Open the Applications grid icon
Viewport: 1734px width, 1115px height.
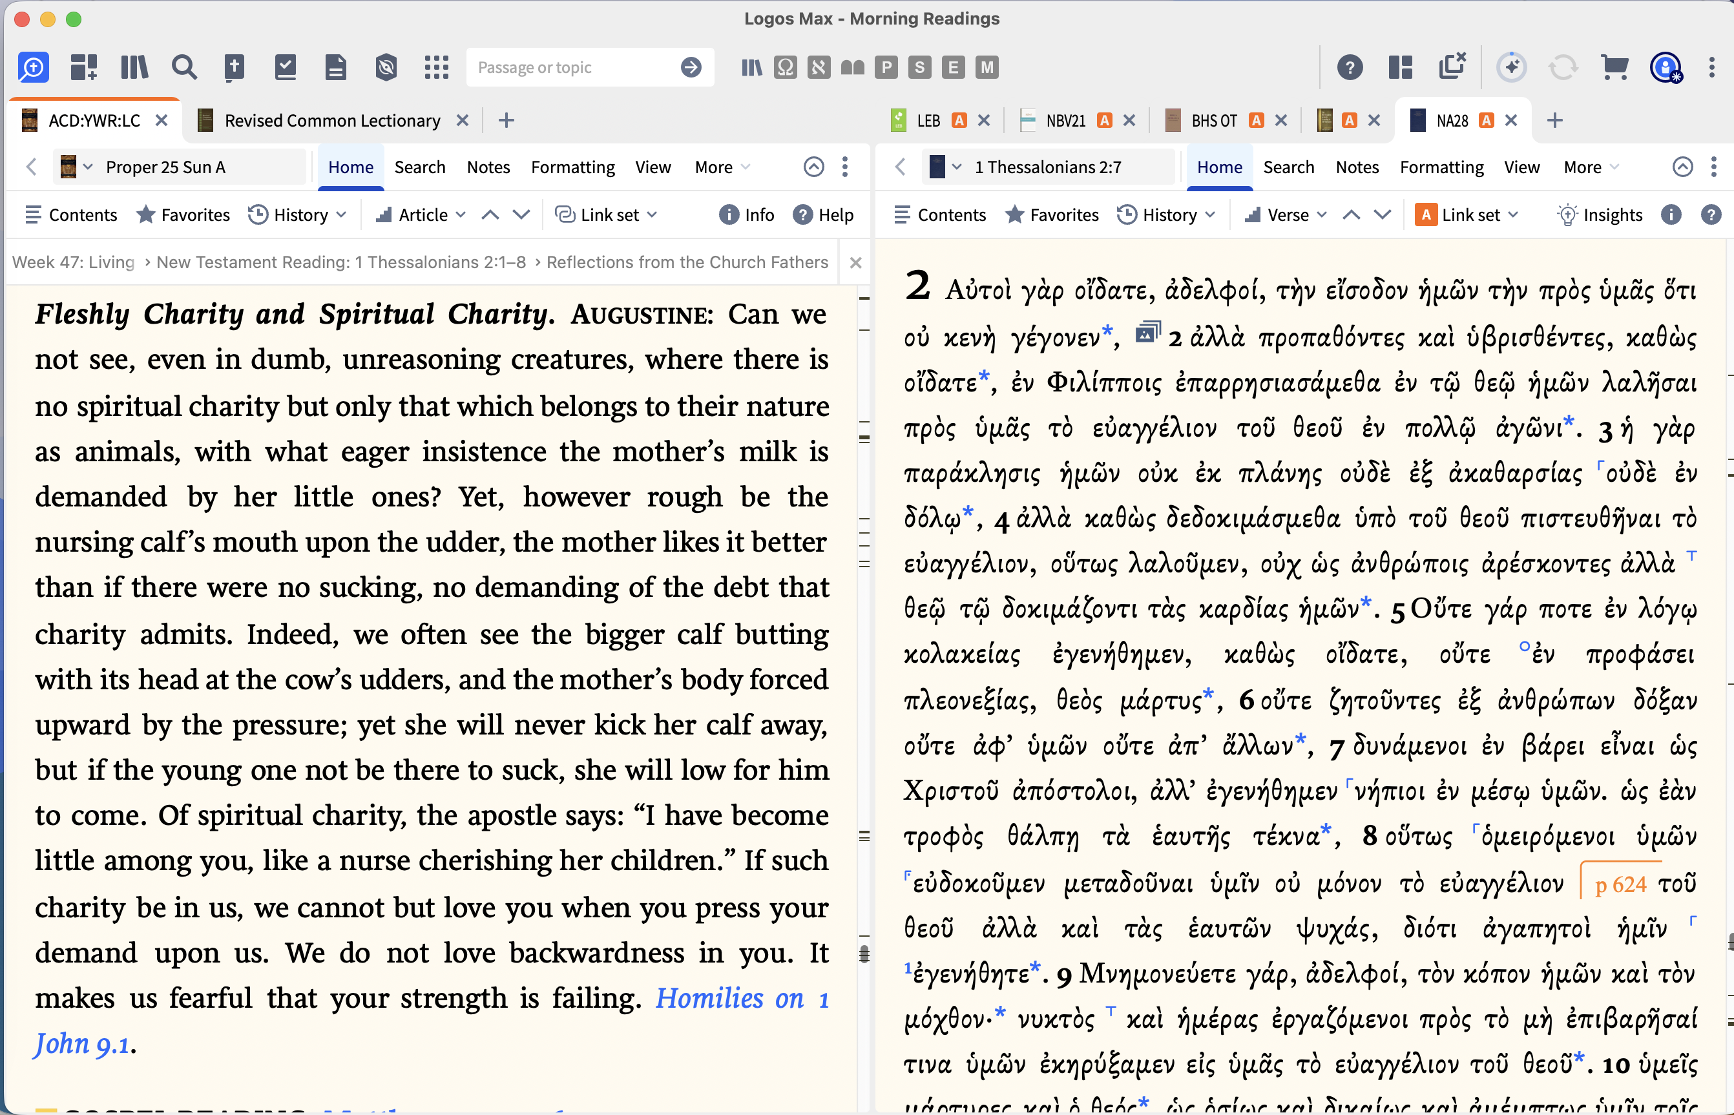(x=436, y=67)
